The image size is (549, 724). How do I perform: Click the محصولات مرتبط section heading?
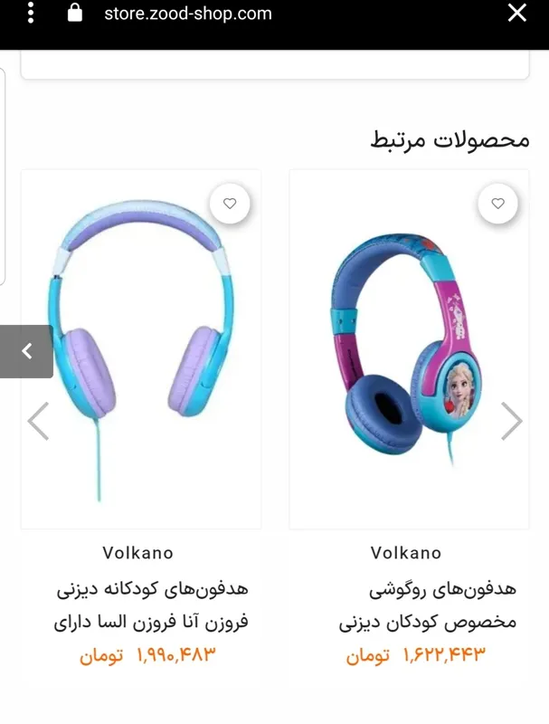(x=450, y=140)
